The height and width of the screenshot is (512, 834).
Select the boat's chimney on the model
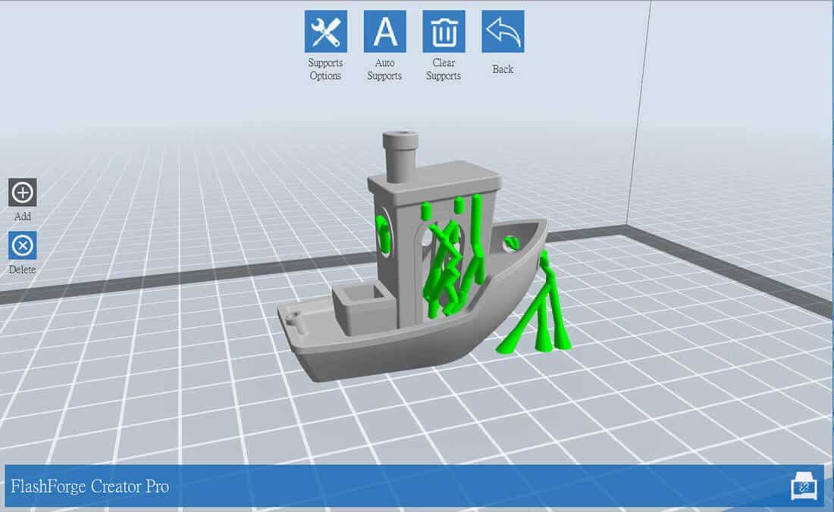400,157
